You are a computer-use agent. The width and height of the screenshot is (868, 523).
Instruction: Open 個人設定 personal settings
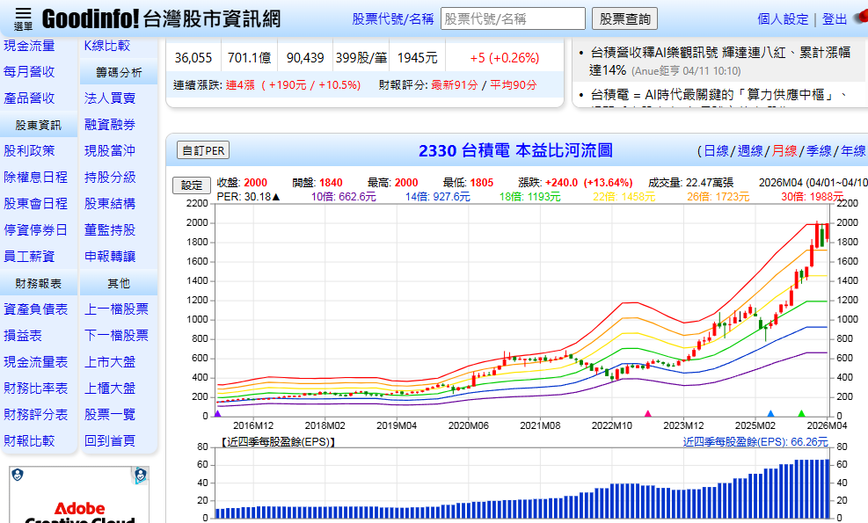(x=783, y=19)
